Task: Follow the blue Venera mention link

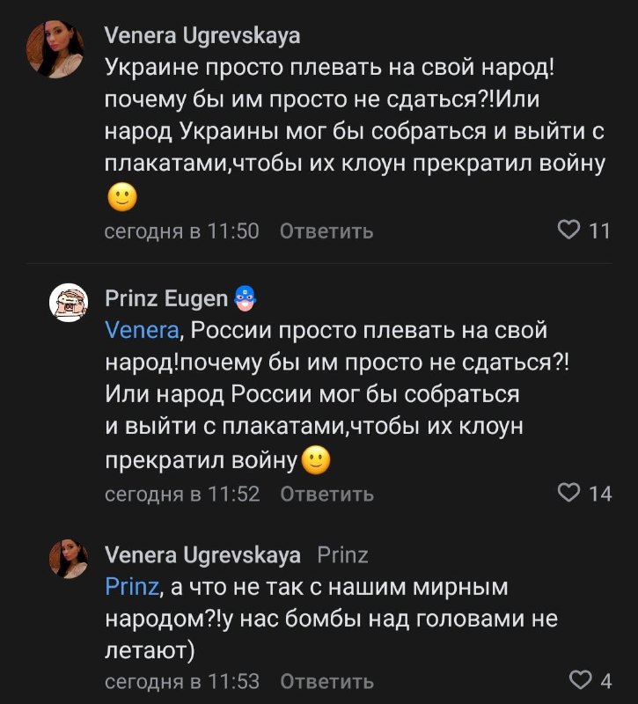Action: [142, 331]
